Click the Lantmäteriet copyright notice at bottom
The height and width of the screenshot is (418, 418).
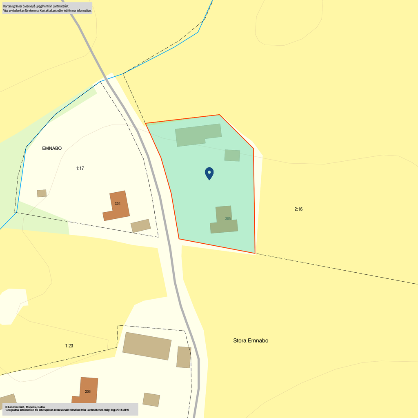click(x=70, y=409)
